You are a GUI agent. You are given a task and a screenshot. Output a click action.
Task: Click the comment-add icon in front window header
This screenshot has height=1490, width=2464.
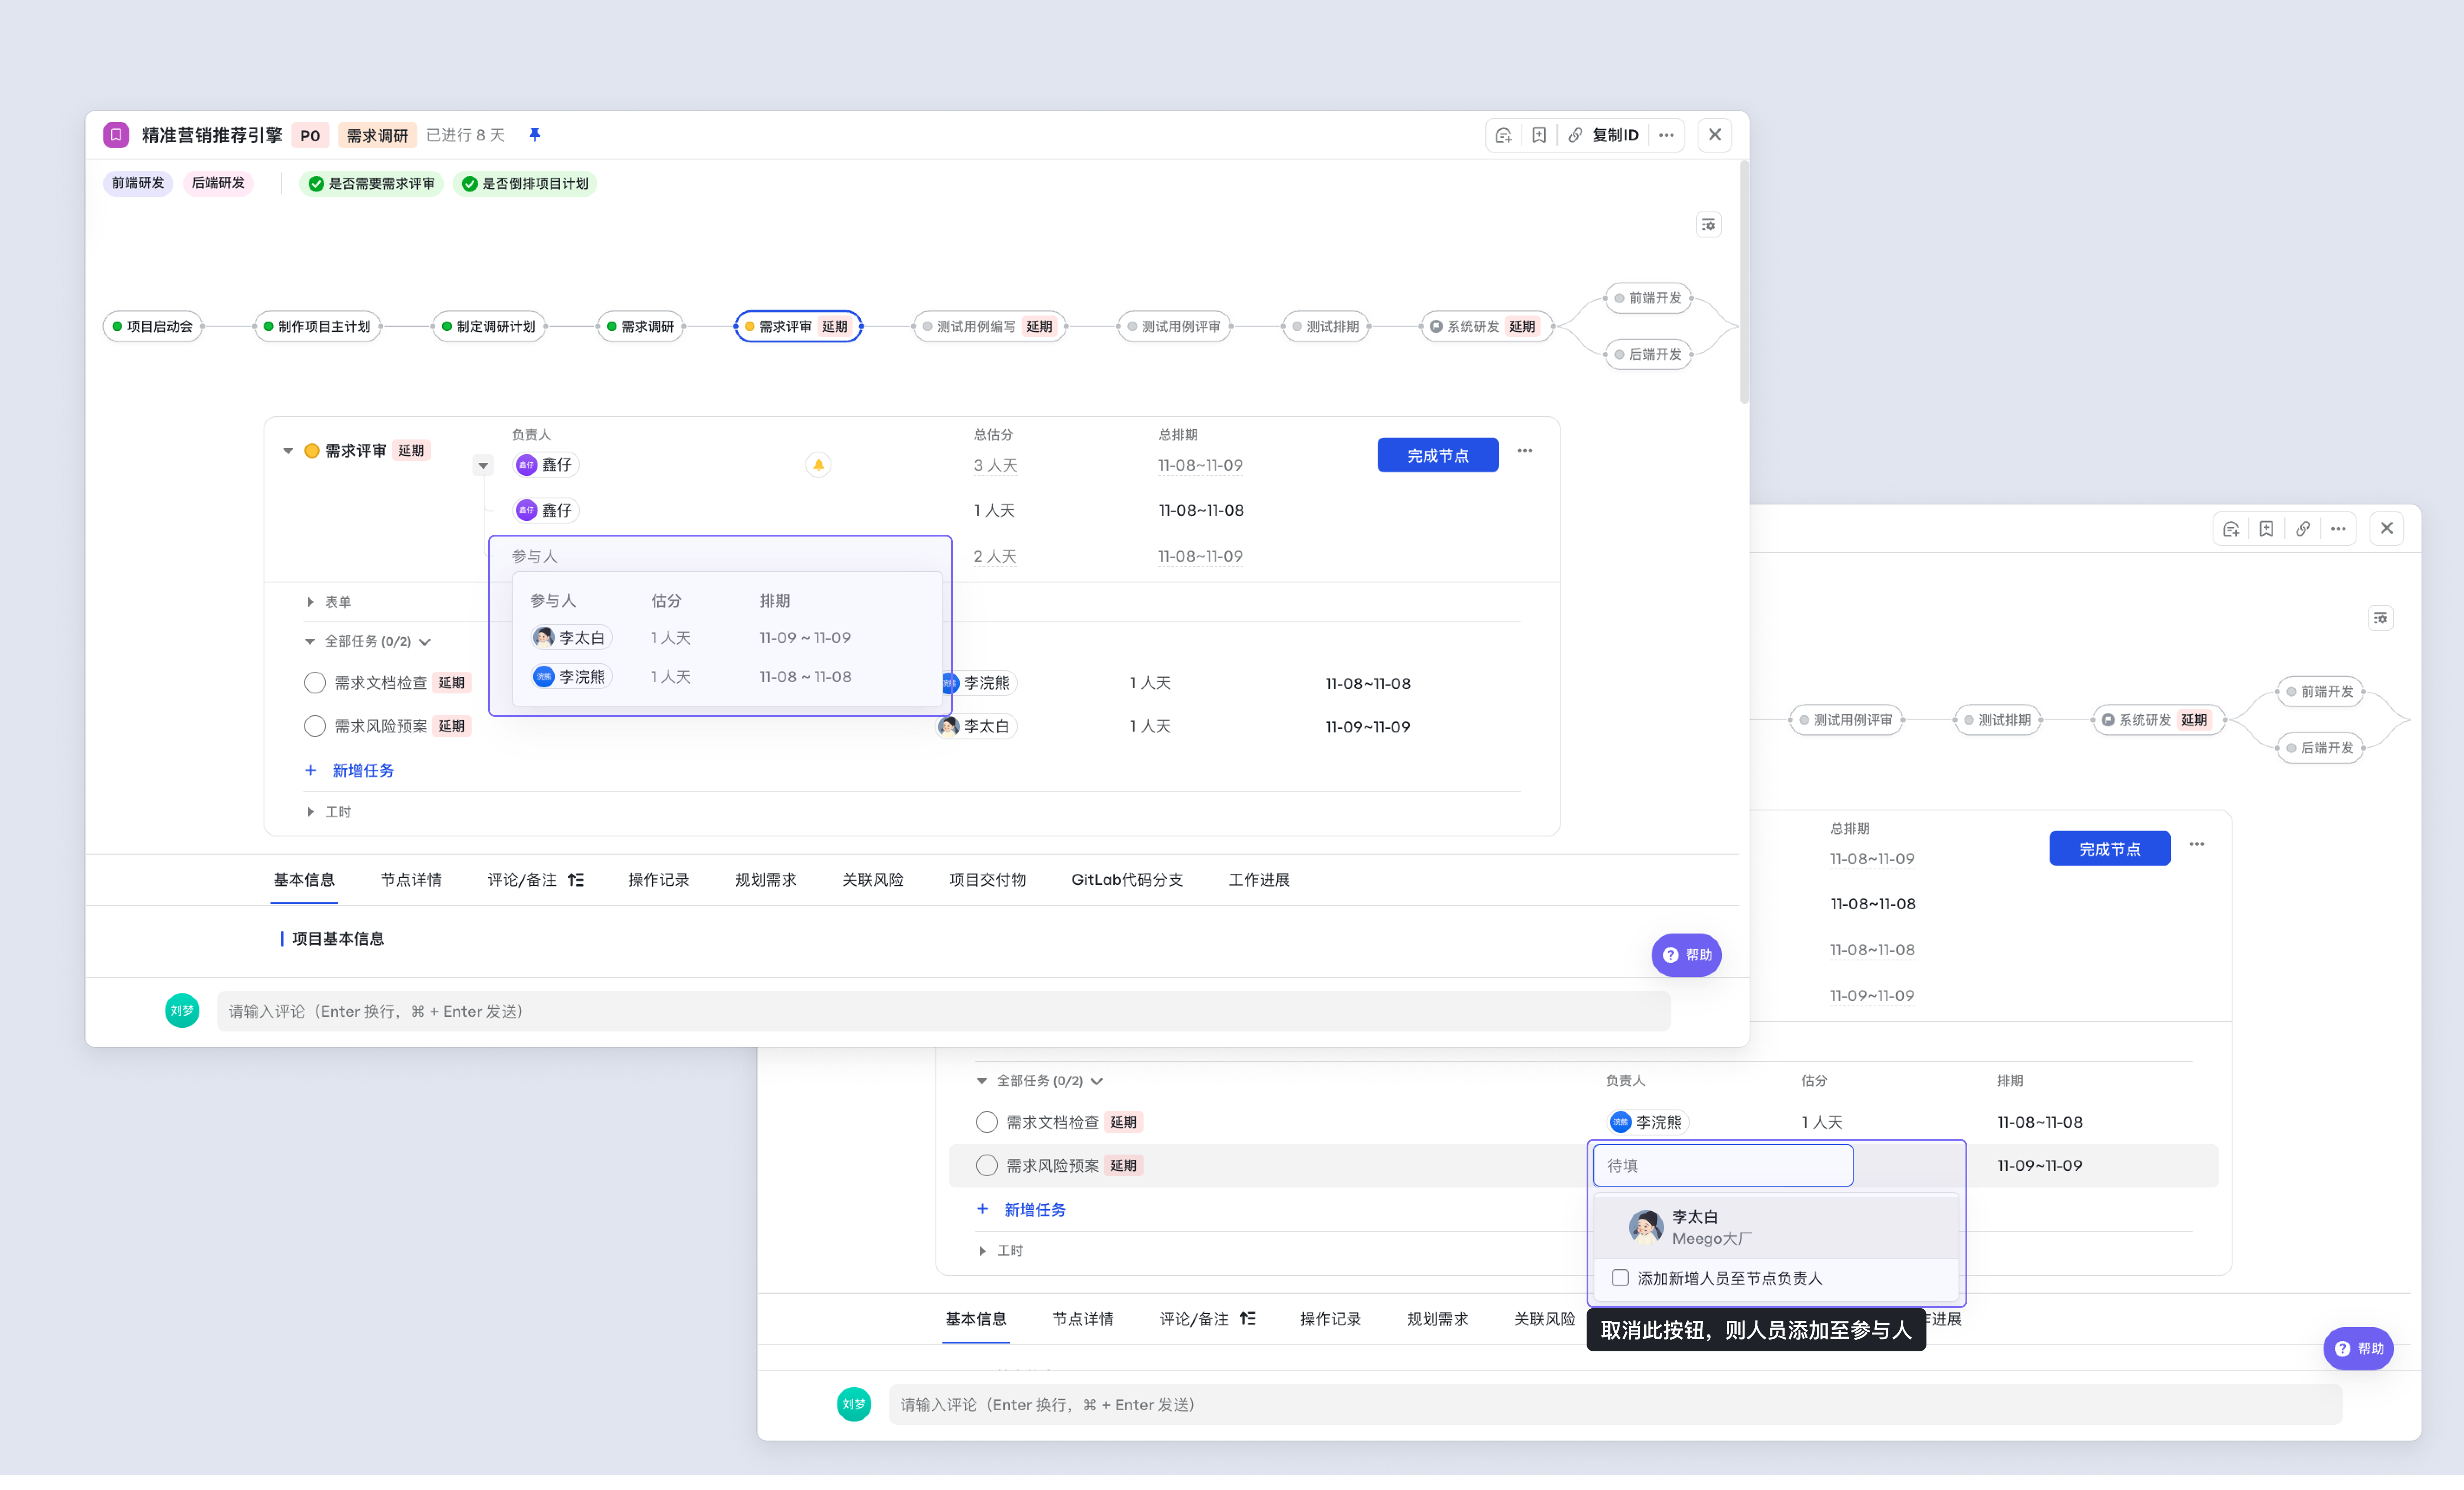[x=1503, y=135]
